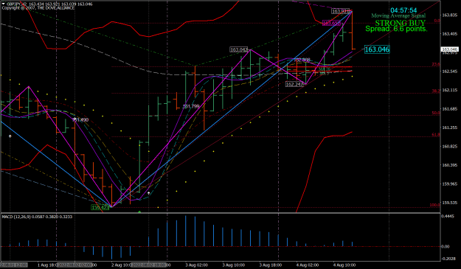Select the 50.0 Fibonacci level label
461x269 pixels.
click(x=436, y=113)
